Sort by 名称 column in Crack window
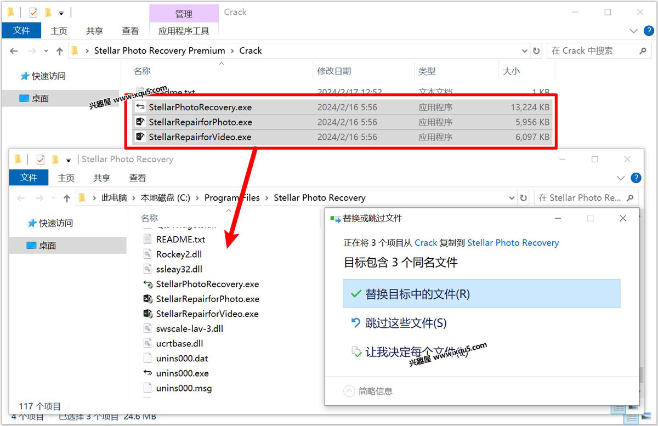Image resolution: width=658 pixels, height=426 pixels. [x=142, y=71]
